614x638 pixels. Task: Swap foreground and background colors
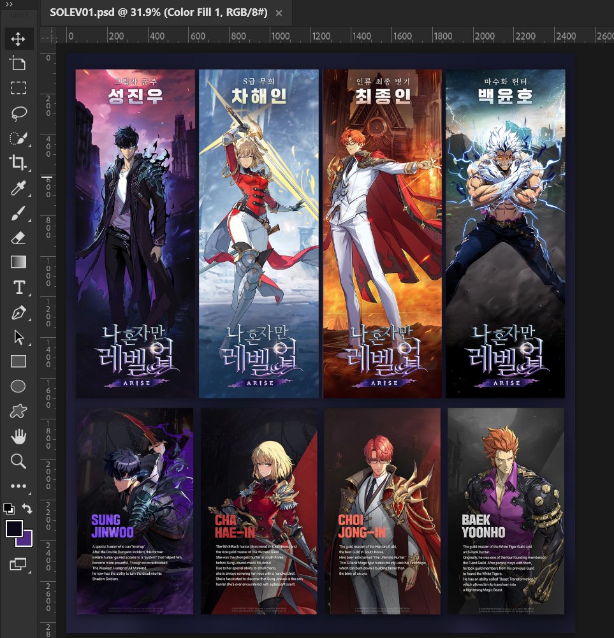click(x=27, y=508)
